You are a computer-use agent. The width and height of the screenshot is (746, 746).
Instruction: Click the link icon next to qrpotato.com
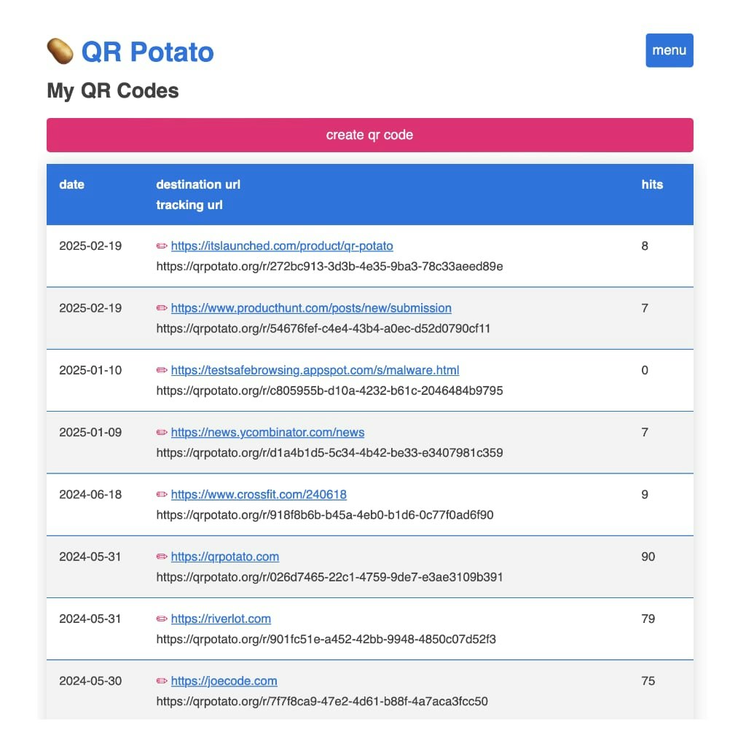[x=161, y=557]
